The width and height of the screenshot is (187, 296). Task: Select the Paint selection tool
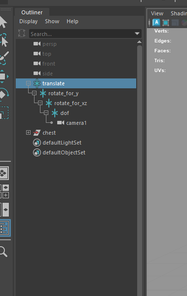pos(4,58)
